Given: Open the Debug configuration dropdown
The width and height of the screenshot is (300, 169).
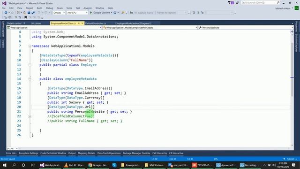Looking at the screenshot, I should pos(59,13).
